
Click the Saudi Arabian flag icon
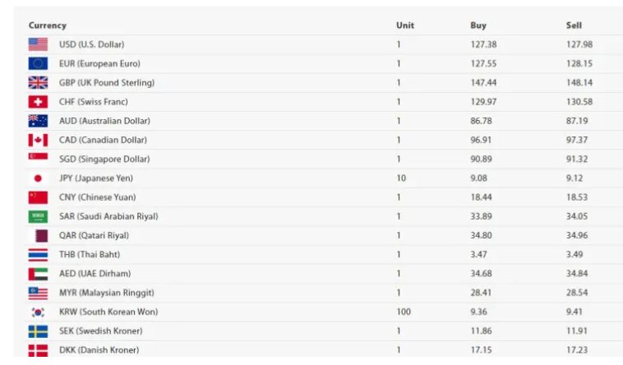click(38, 216)
